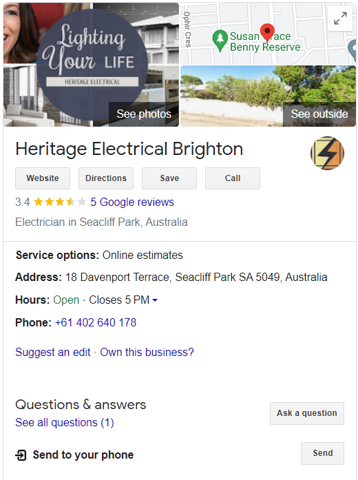The width and height of the screenshot is (358, 480).
Task: Click the star rating icons
Action: coord(60,202)
